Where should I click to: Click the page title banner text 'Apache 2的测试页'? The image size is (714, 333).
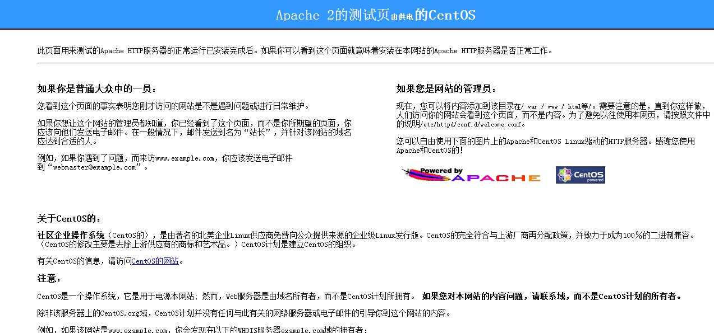pyautogui.click(x=333, y=15)
